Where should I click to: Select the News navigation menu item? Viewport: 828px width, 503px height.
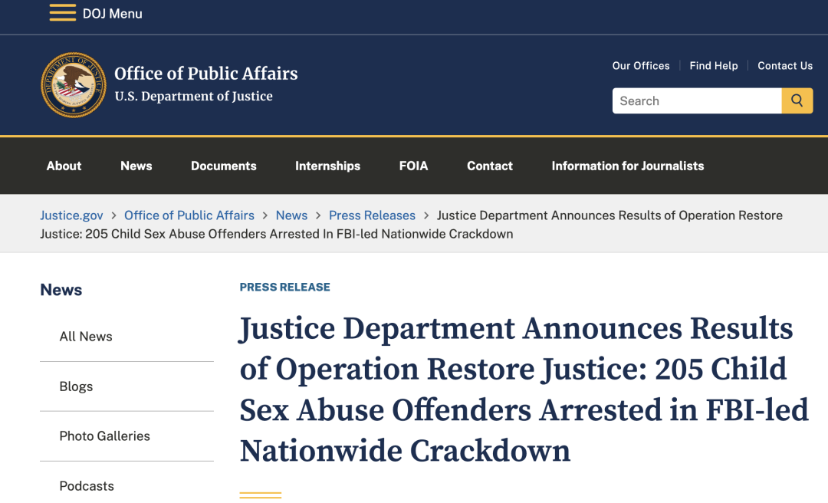[136, 166]
